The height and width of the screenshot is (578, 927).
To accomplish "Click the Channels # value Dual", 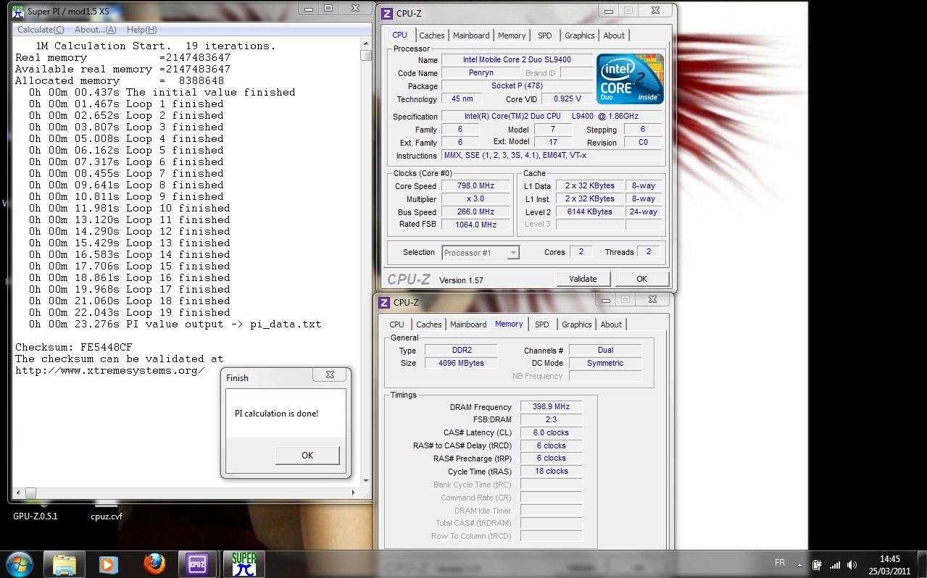I will pos(605,351).
